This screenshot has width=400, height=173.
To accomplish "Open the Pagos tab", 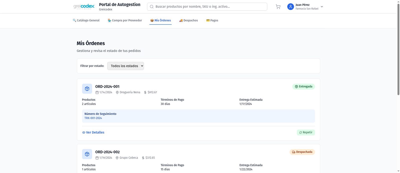I will 212,20.
